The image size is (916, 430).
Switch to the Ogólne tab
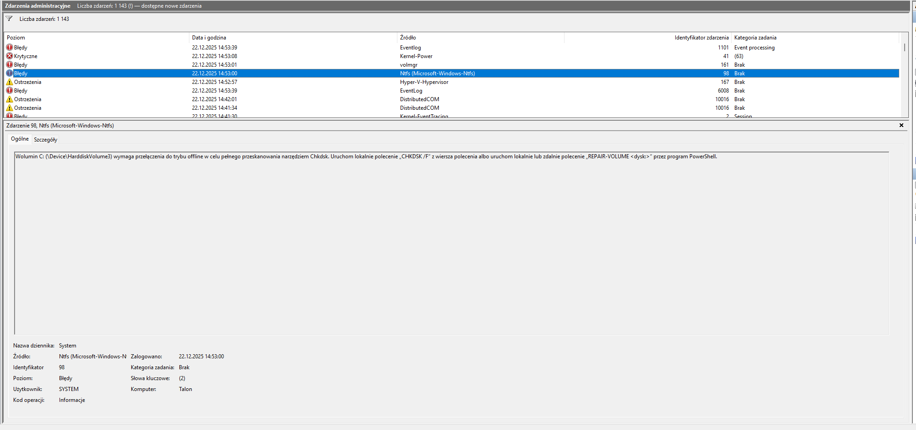pyautogui.click(x=20, y=139)
